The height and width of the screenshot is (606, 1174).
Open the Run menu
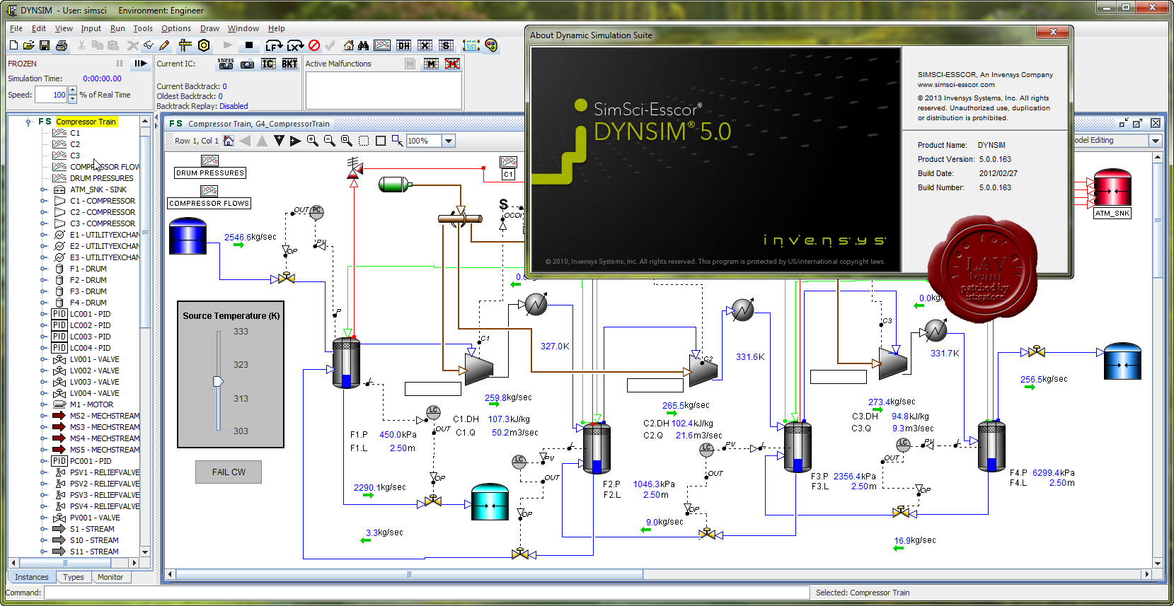117,28
